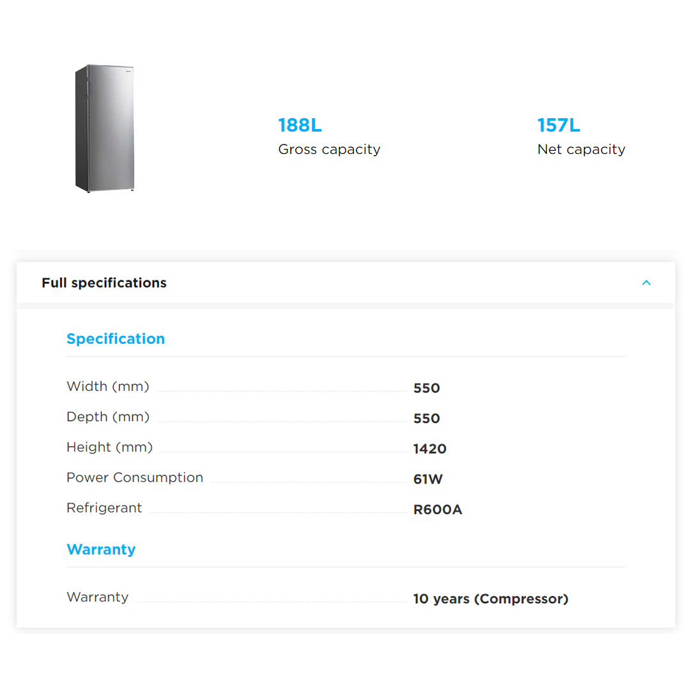690x690 pixels.
Task: Select the 1420 height value
Action: coord(429,449)
